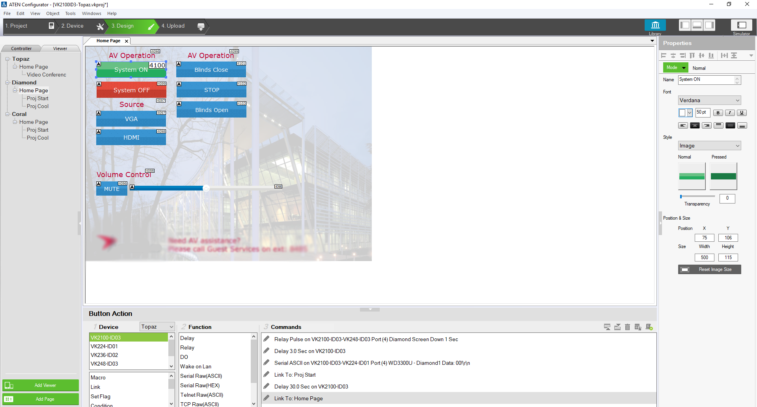Set text vertical alignment to middle
Viewport: 757px width, 407px height.
pos(730,125)
